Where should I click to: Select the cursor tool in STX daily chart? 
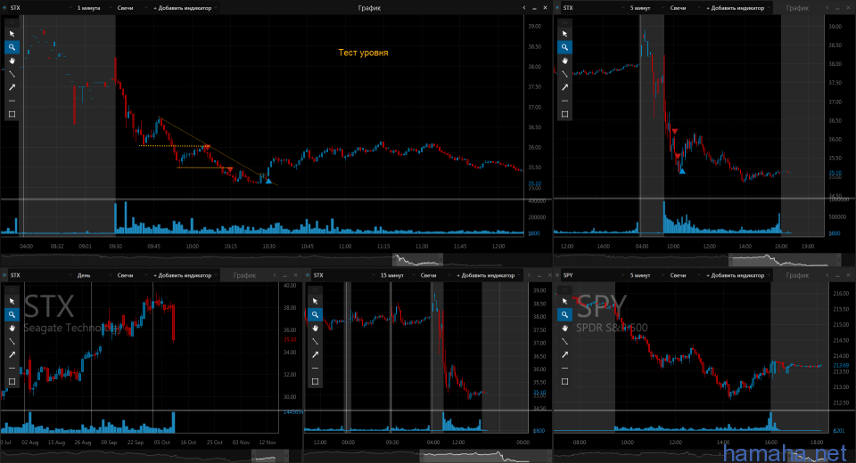(12, 301)
